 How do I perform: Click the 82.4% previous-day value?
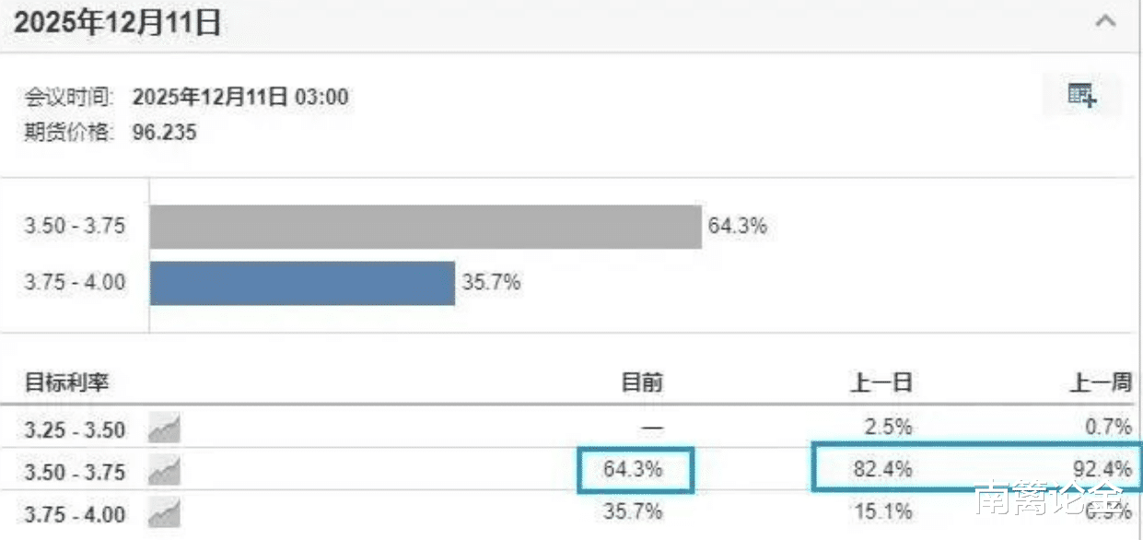click(x=882, y=469)
